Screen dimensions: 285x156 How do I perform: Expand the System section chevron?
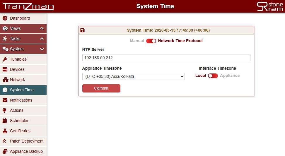click(x=42, y=49)
